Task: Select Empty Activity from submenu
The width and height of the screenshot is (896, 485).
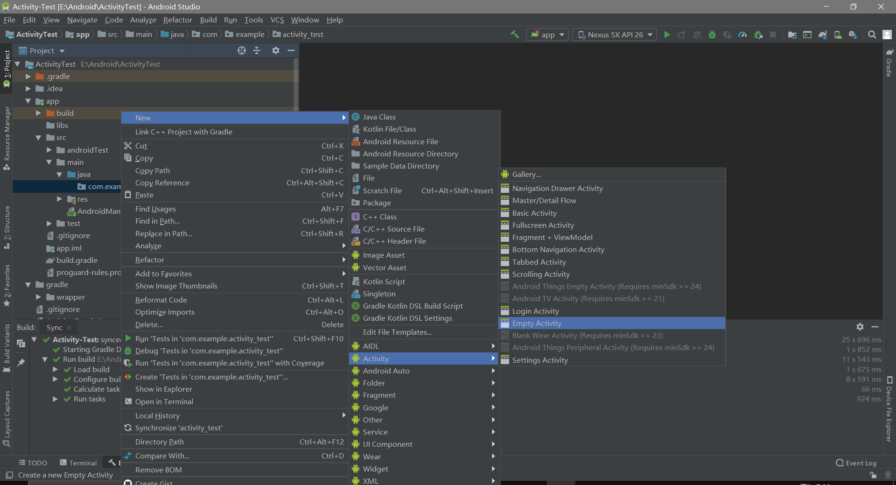Action: coord(612,323)
